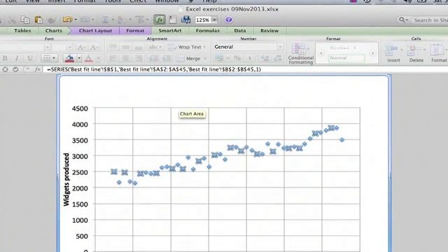Click the percent style icon
The height and width of the screenshot is (252, 448).
click(237, 58)
